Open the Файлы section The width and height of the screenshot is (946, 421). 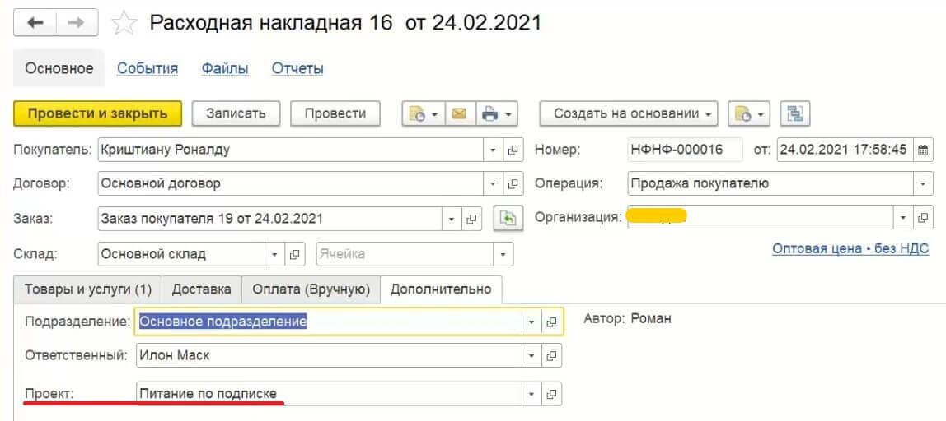(x=225, y=69)
